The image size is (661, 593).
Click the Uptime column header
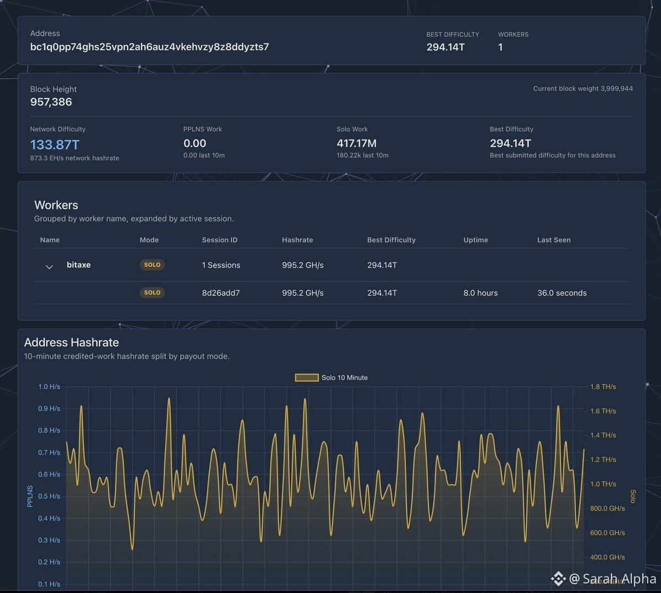[x=476, y=240]
